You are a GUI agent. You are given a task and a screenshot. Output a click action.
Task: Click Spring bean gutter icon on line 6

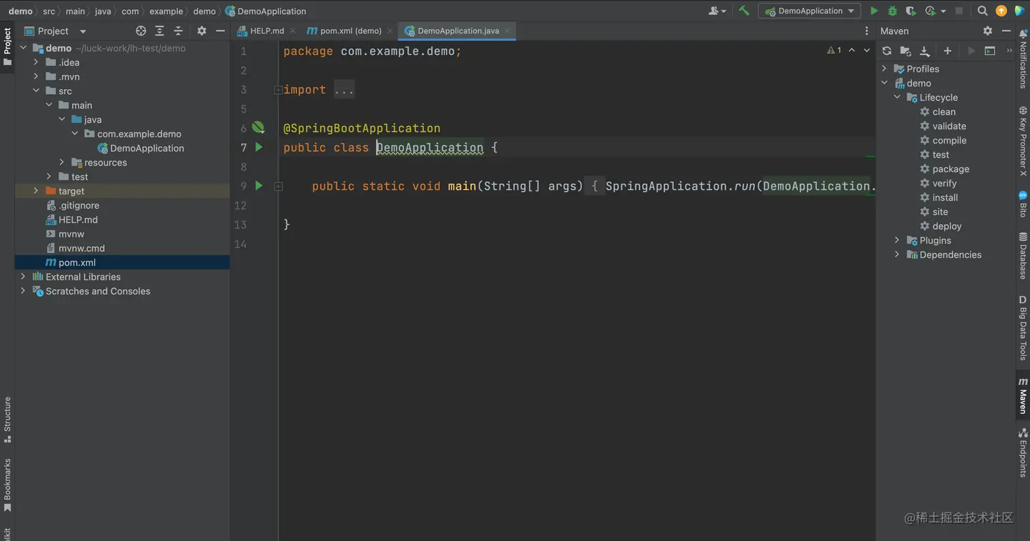coord(258,127)
